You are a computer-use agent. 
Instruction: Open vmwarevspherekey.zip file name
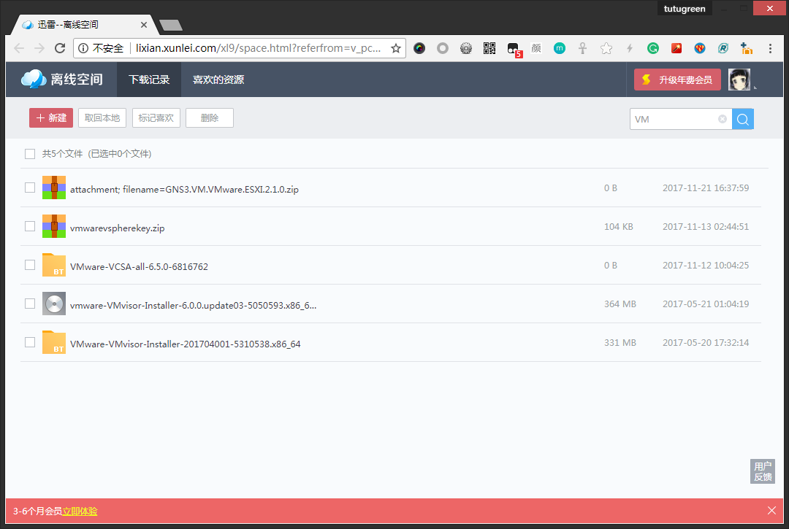(x=117, y=228)
